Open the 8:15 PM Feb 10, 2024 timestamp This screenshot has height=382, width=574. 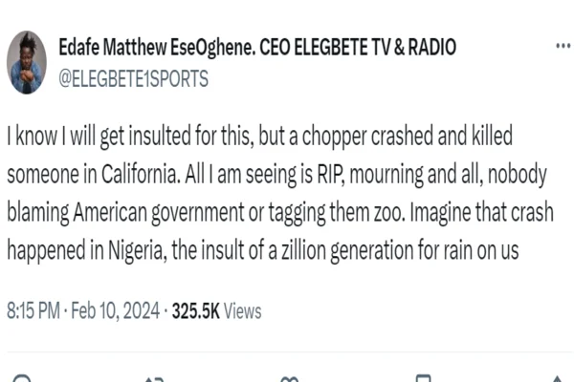83,311
